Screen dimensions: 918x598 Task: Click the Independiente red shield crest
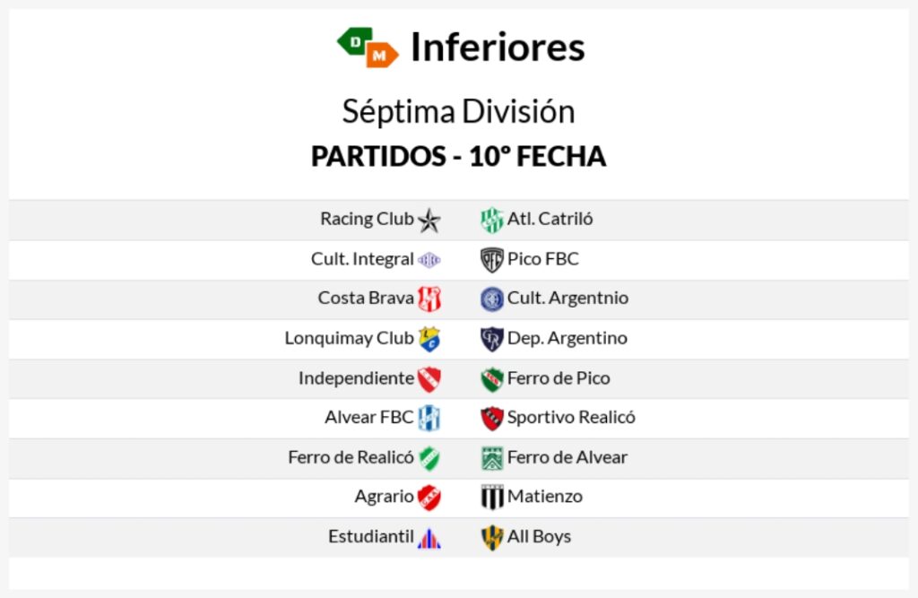429,379
